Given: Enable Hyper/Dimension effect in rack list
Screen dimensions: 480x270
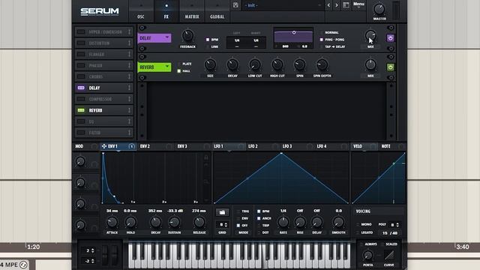Looking at the screenshot, I should pos(81,31).
